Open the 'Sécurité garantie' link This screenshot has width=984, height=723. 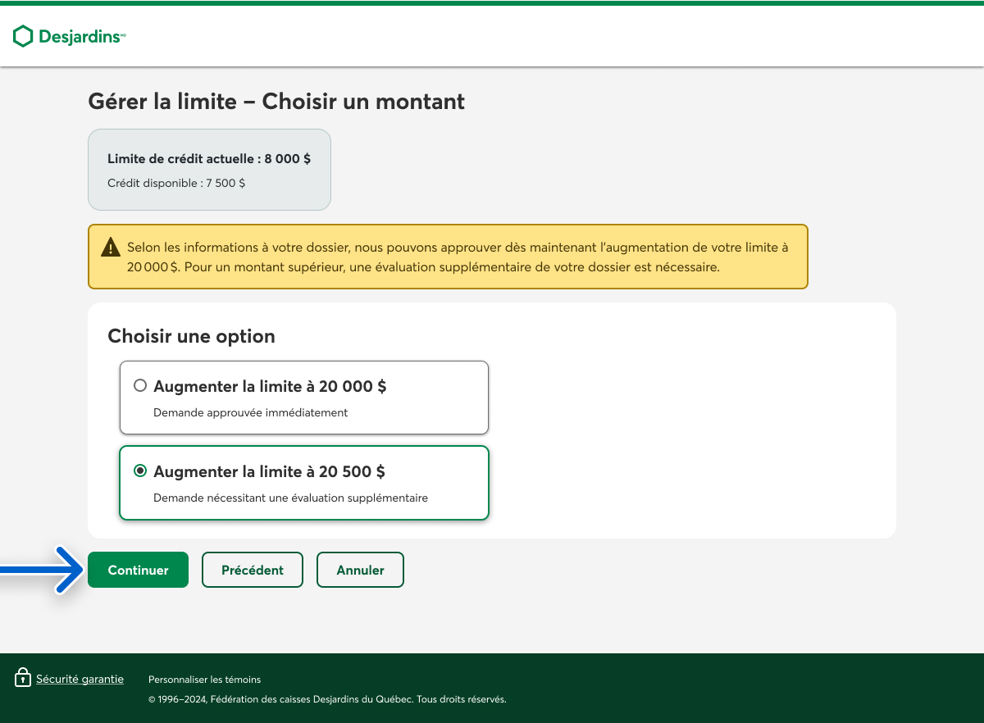pyautogui.click(x=80, y=679)
